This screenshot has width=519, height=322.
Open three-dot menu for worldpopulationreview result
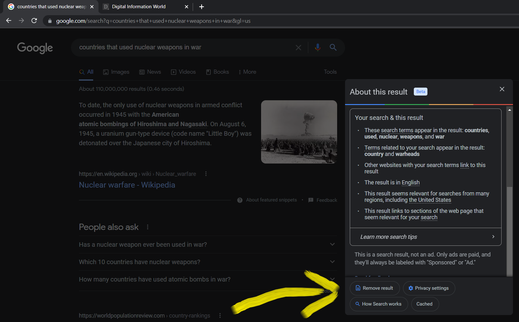pos(220,316)
